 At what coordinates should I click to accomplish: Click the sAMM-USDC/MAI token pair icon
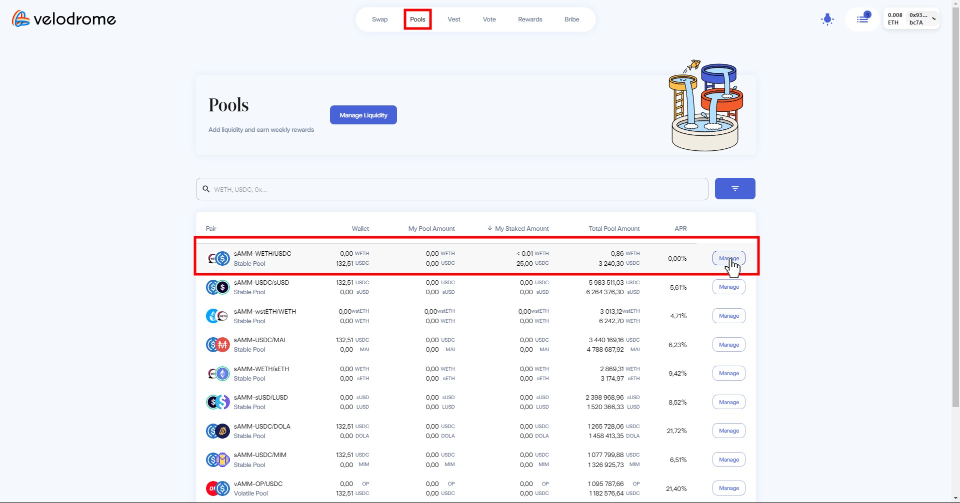click(218, 345)
